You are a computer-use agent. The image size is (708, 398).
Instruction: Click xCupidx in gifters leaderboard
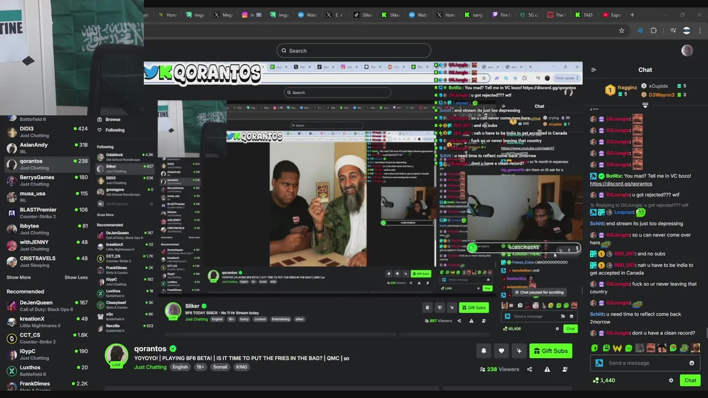click(x=658, y=86)
